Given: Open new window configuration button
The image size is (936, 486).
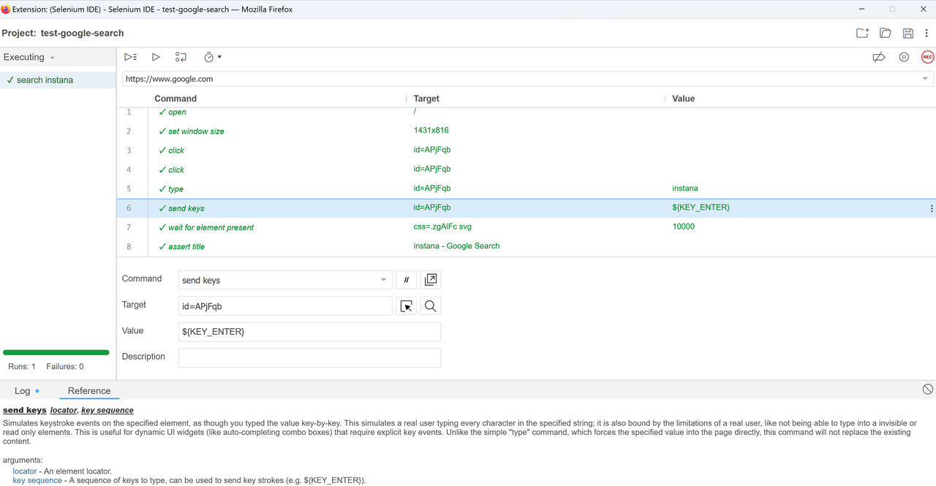Looking at the screenshot, I should click(431, 280).
